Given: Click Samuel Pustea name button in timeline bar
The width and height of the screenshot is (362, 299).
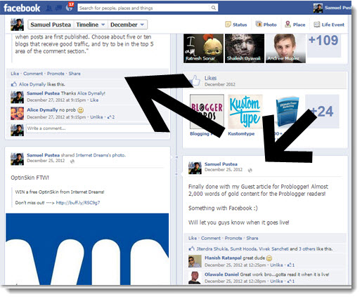Looking at the screenshot, I should coord(51,25).
